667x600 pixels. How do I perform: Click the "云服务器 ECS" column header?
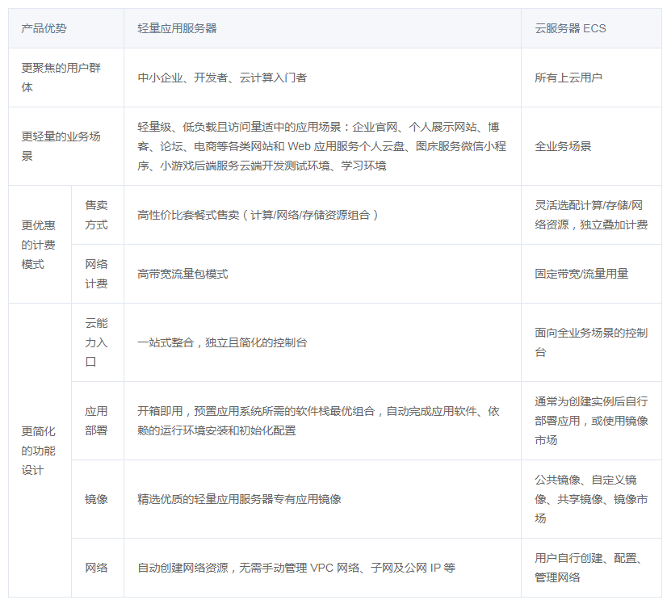pyautogui.click(x=591, y=28)
